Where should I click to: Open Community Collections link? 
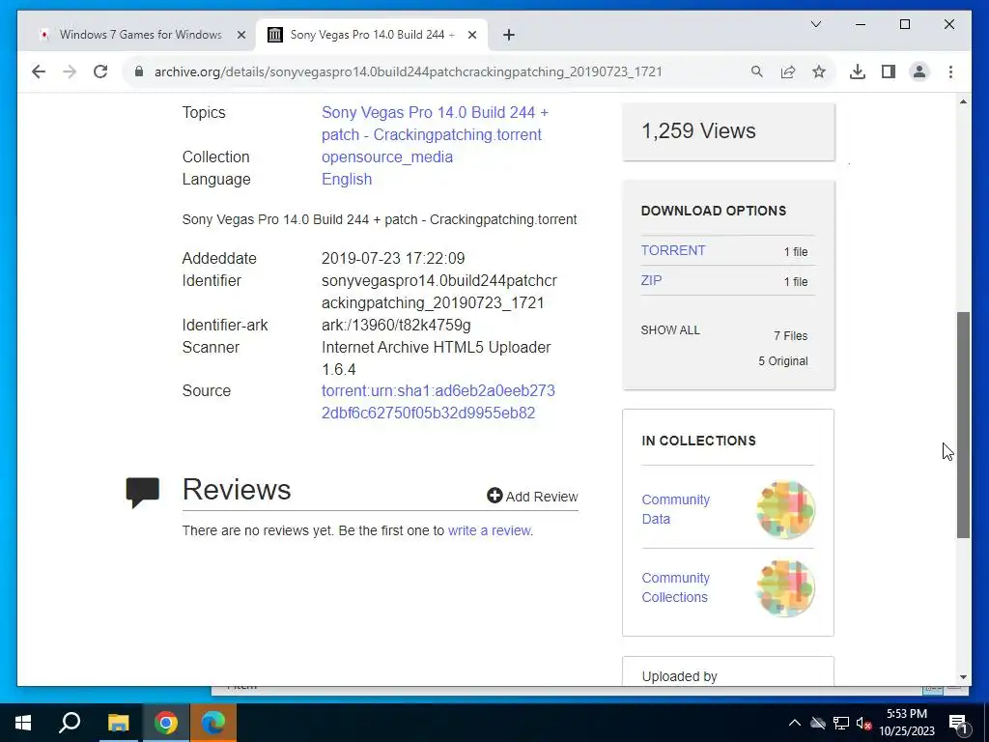675,587
